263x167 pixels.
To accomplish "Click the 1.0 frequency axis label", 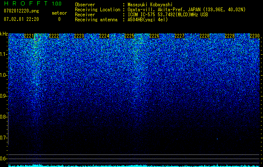I will (x=3, y=75).
